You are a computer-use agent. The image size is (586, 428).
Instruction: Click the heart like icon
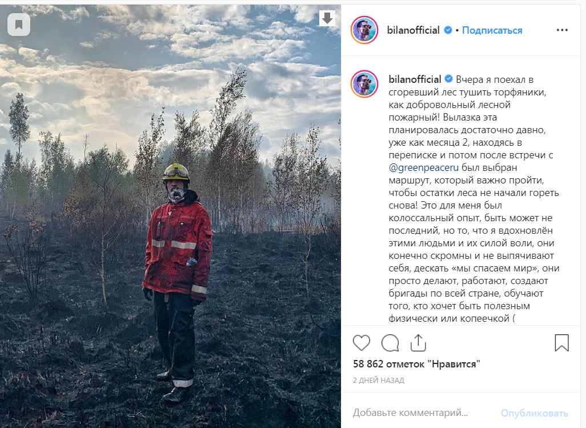point(362,343)
